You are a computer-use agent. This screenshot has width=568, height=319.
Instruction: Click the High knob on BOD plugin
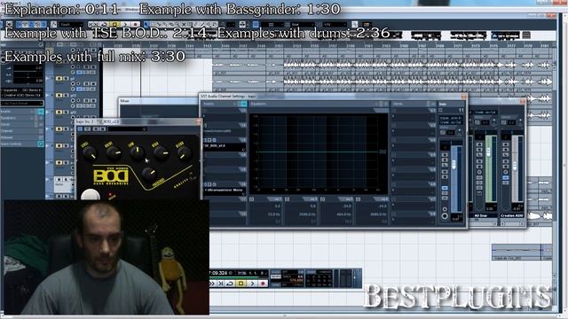tap(161, 153)
